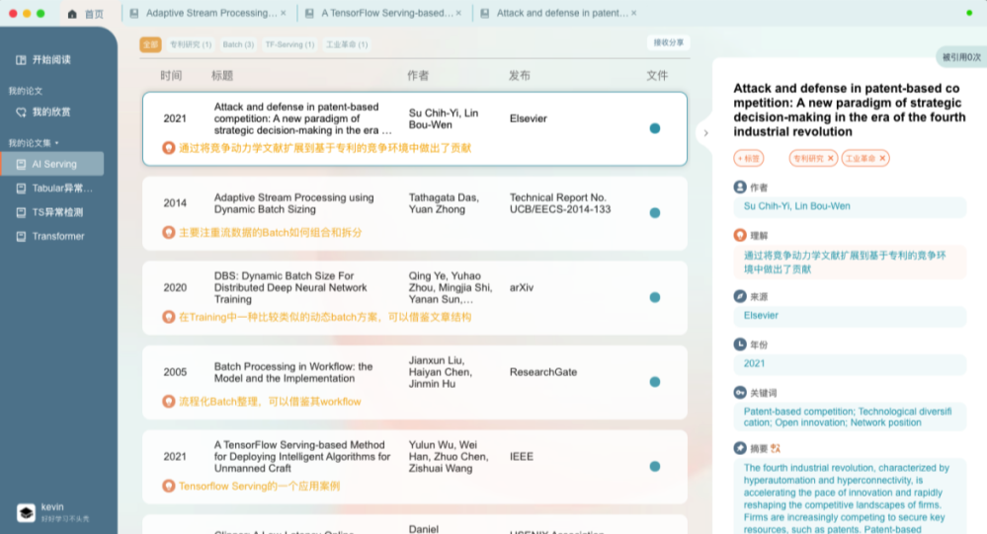
Task: Click the home icon in tab bar
Action: click(x=72, y=14)
